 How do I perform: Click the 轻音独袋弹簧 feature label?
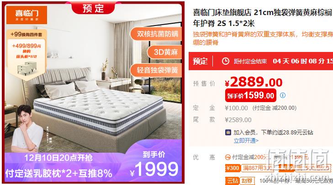point(156,70)
